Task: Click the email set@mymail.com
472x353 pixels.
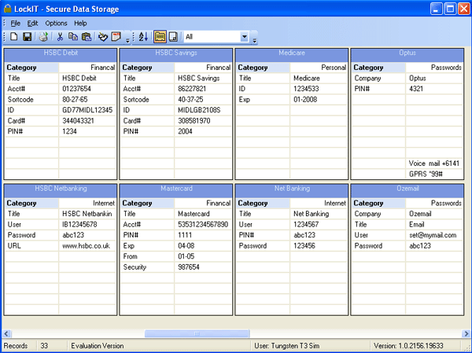Action: coord(433,235)
